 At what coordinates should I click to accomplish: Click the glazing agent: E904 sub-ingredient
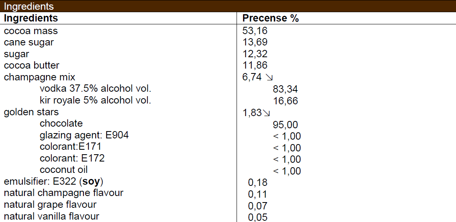point(84,135)
